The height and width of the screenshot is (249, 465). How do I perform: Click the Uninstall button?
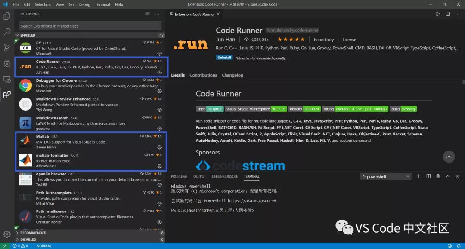click(224, 58)
